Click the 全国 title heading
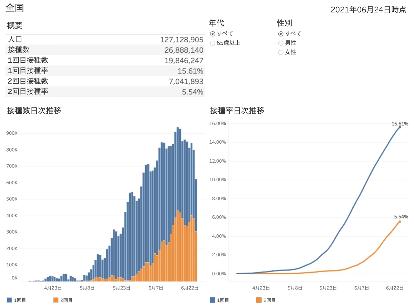The image size is (414, 307). (x=15, y=8)
